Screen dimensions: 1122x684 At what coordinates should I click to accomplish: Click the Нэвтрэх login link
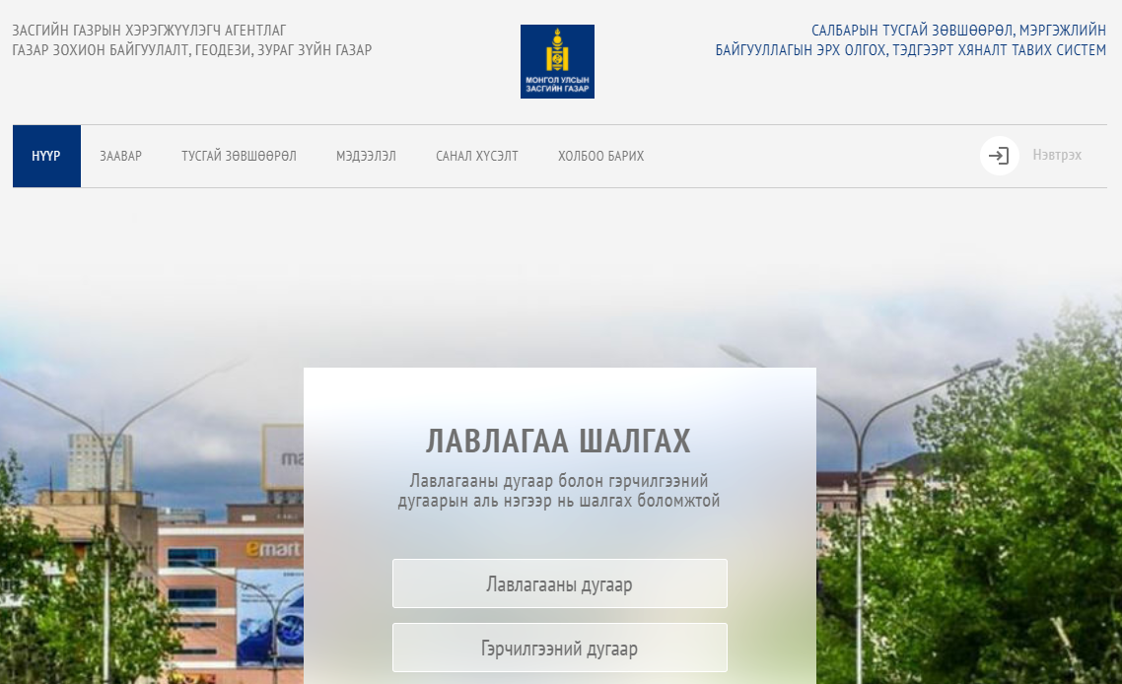pyautogui.click(x=1057, y=156)
